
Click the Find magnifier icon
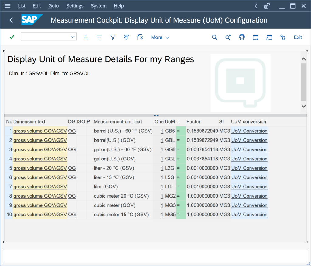click(x=214, y=37)
